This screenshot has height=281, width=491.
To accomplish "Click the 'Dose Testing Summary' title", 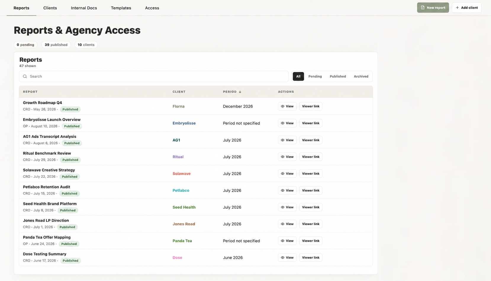I will point(45,254).
